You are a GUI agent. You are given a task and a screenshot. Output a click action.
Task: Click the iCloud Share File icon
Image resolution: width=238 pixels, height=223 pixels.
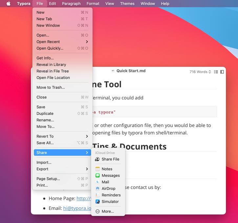(x=97, y=159)
